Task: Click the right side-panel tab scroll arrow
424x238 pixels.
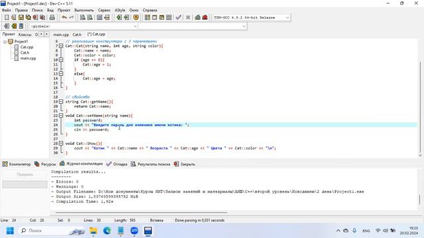Action: [46, 34]
